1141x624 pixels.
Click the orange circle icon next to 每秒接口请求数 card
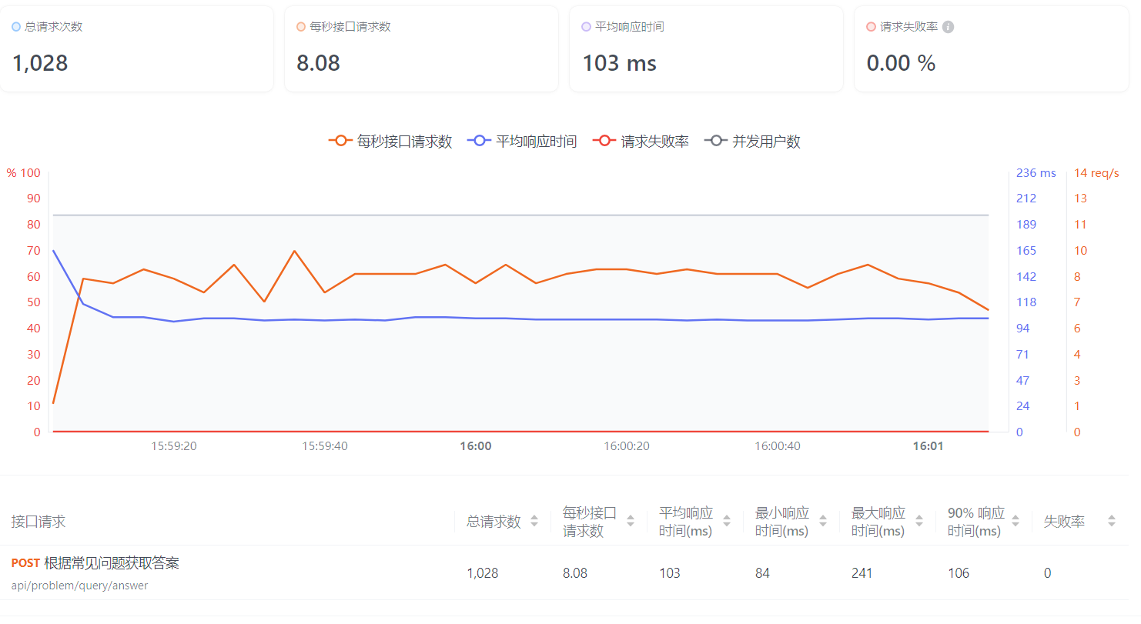301,27
